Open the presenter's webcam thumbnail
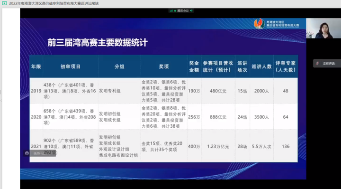The image size is (341, 189). point(323,28)
